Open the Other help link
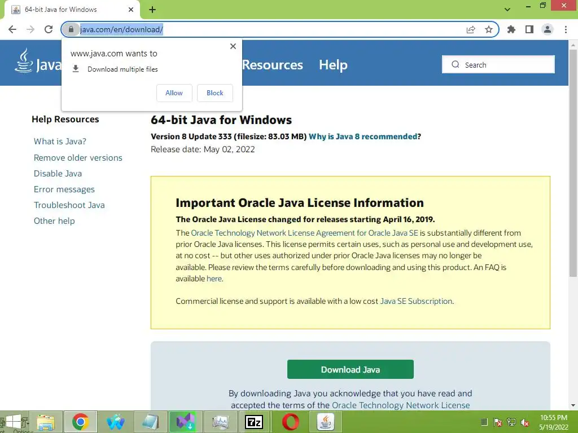The height and width of the screenshot is (433, 578). pyautogui.click(x=54, y=221)
